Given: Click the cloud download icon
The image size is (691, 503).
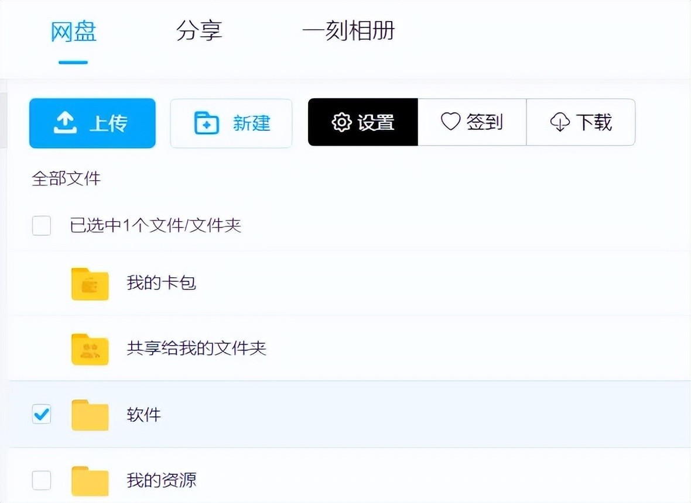Looking at the screenshot, I should point(560,122).
